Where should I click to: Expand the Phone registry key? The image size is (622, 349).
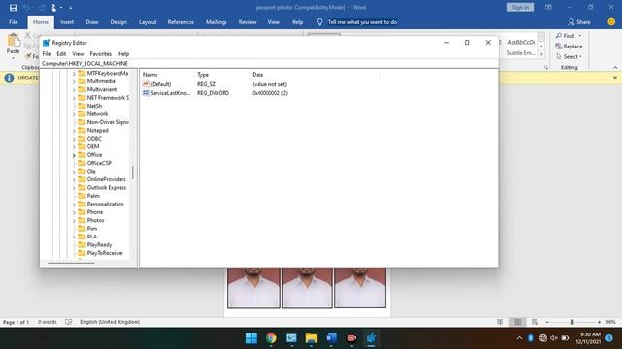(x=74, y=212)
